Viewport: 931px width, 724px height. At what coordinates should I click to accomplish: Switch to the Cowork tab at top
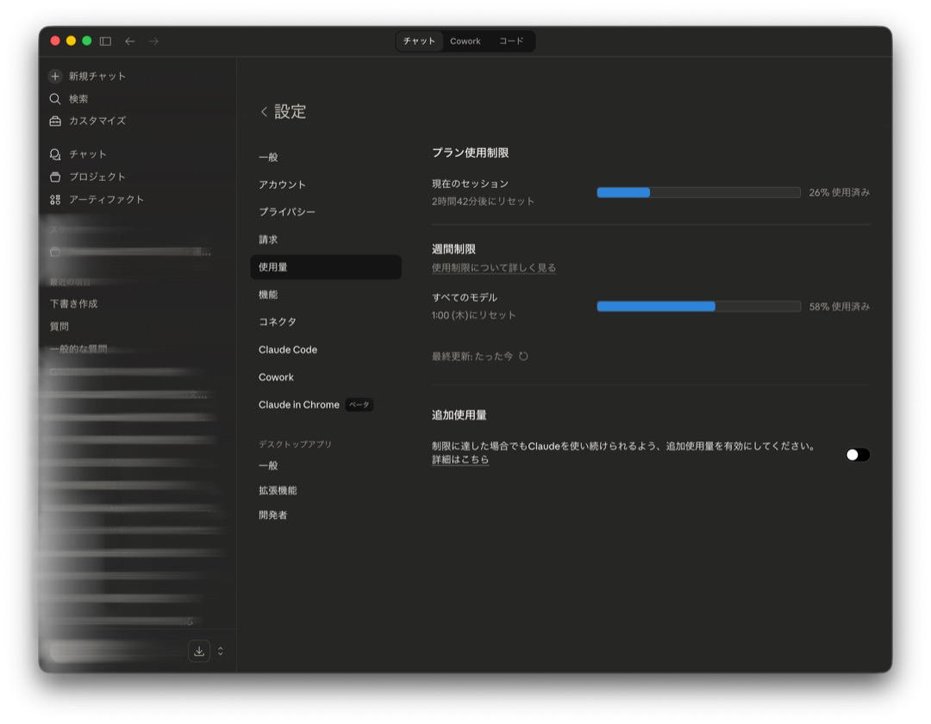(x=465, y=41)
